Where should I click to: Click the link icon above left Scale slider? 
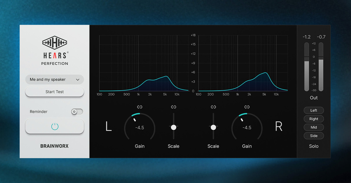173,107
